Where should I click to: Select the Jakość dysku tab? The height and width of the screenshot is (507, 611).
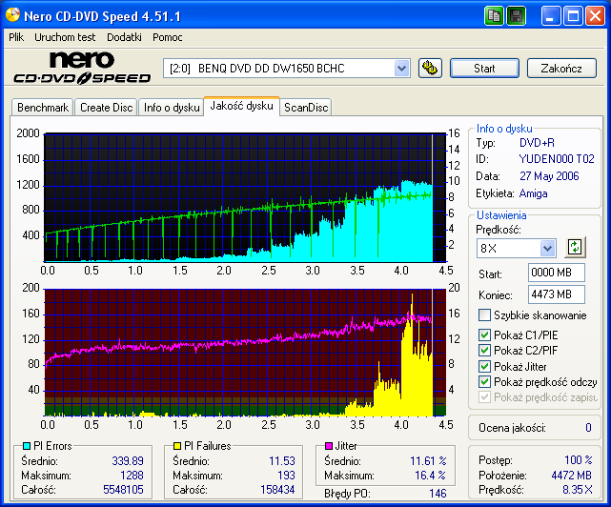[241, 106]
